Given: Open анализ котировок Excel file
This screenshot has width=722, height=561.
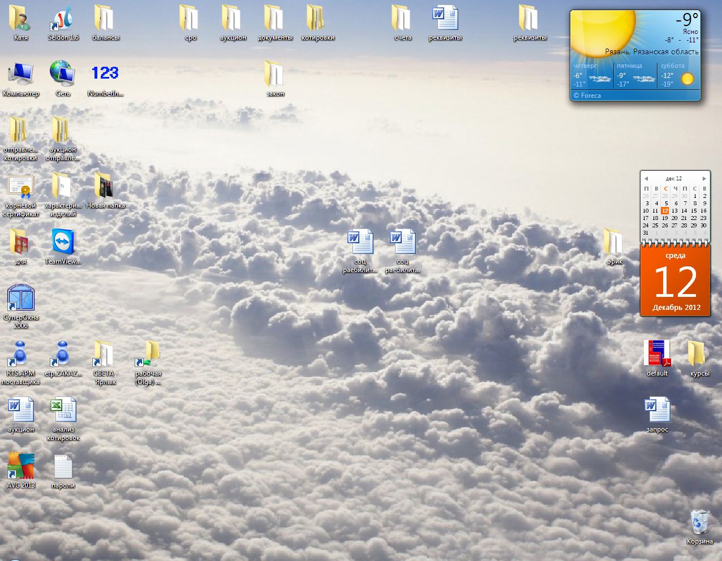Looking at the screenshot, I should pyautogui.click(x=63, y=410).
